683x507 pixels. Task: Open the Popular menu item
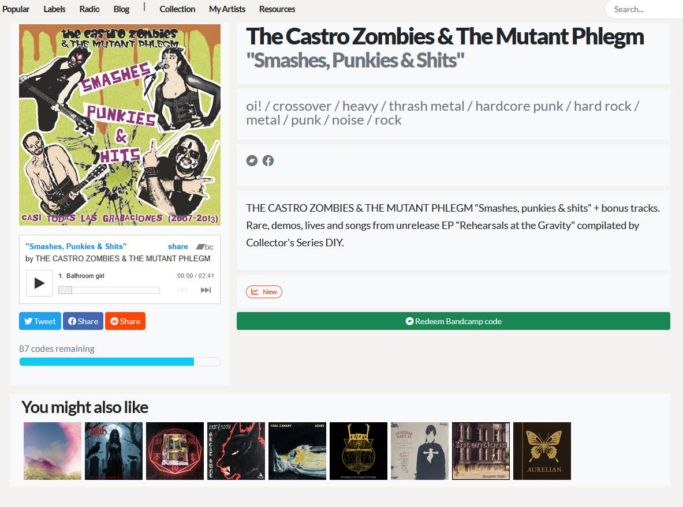16,9
